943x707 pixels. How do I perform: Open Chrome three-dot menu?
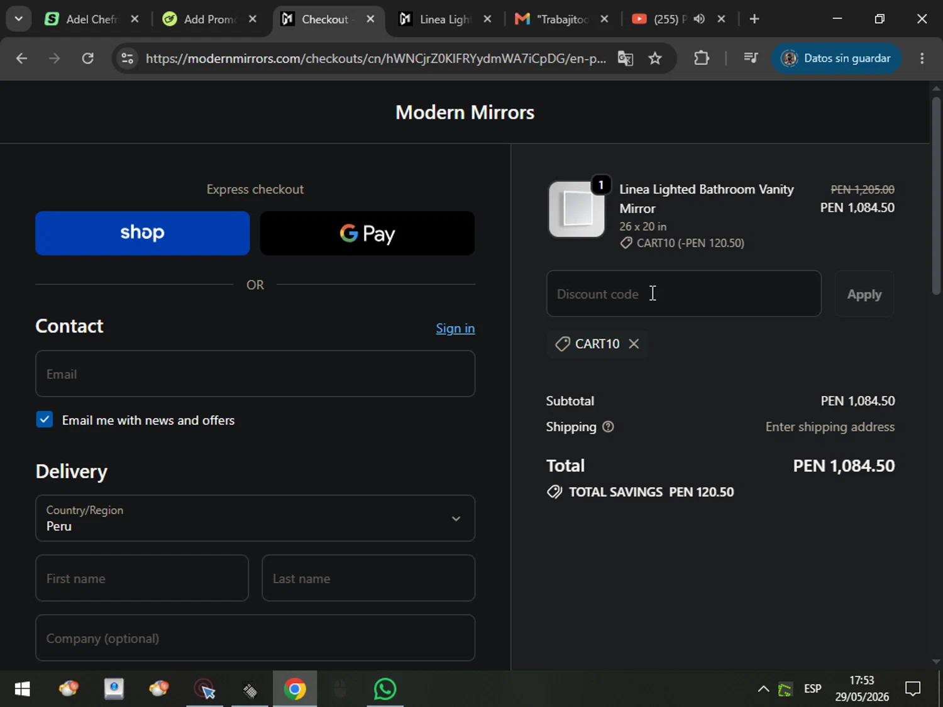922,58
